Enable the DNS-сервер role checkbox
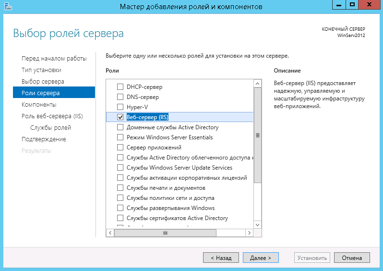The width and height of the screenshot is (383, 271). pos(120,97)
